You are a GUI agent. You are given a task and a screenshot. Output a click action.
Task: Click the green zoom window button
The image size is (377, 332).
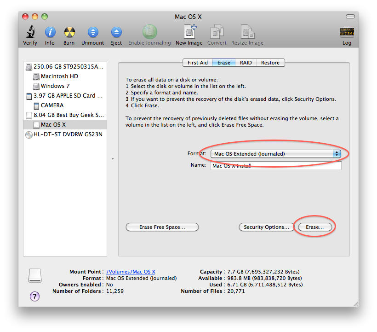[45, 17]
